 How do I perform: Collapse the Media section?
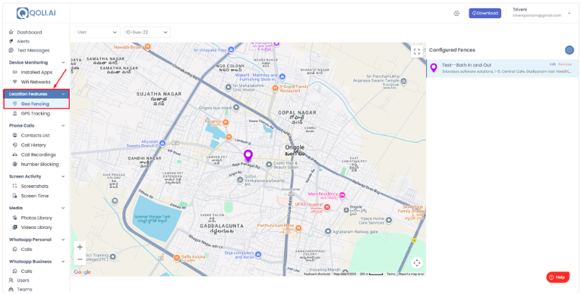tap(63, 208)
